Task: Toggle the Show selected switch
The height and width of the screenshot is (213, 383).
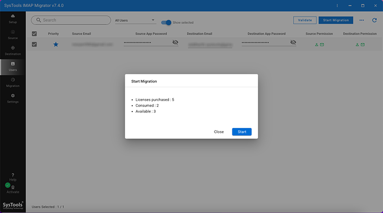Action: click(x=166, y=22)
